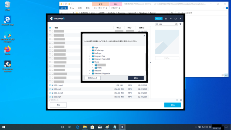This screenshot has height=130, width=231.
Task: Open Task View from the taskbar
Action: tap(70, 127)
